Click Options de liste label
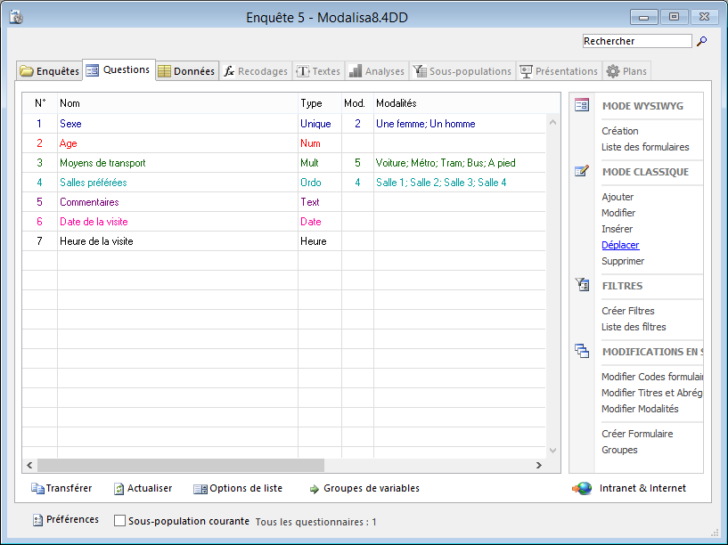 [246, 488]
